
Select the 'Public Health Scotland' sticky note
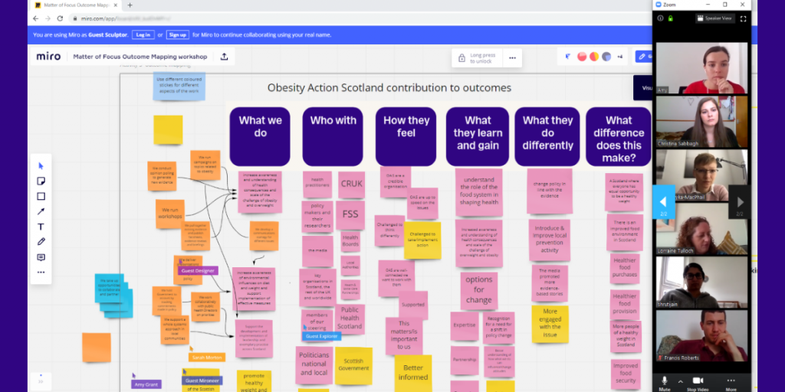click(x=350, y=318)
